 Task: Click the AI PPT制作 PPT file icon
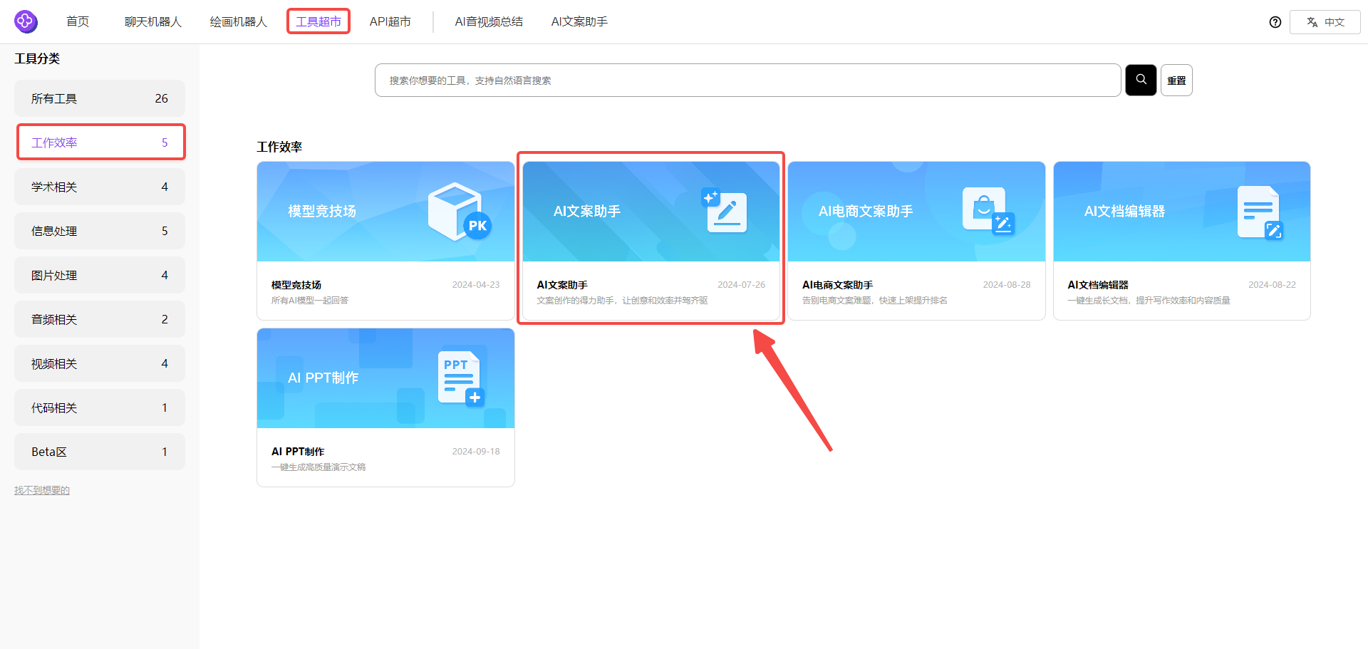point(461,378)
